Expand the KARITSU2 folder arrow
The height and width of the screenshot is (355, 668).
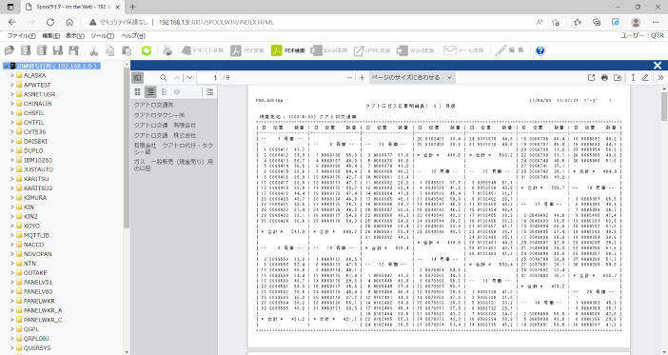[12, 187]
